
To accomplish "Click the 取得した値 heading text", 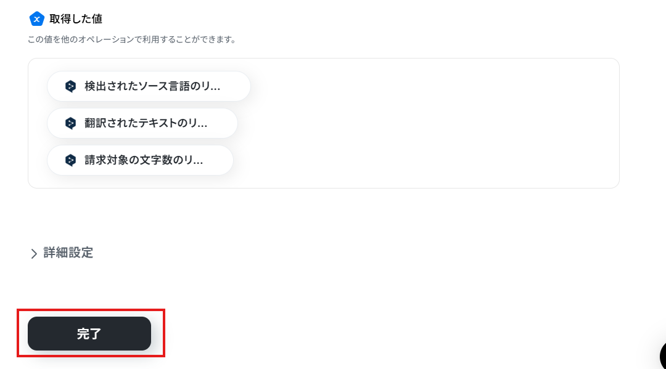I will [x=76, y=18].
